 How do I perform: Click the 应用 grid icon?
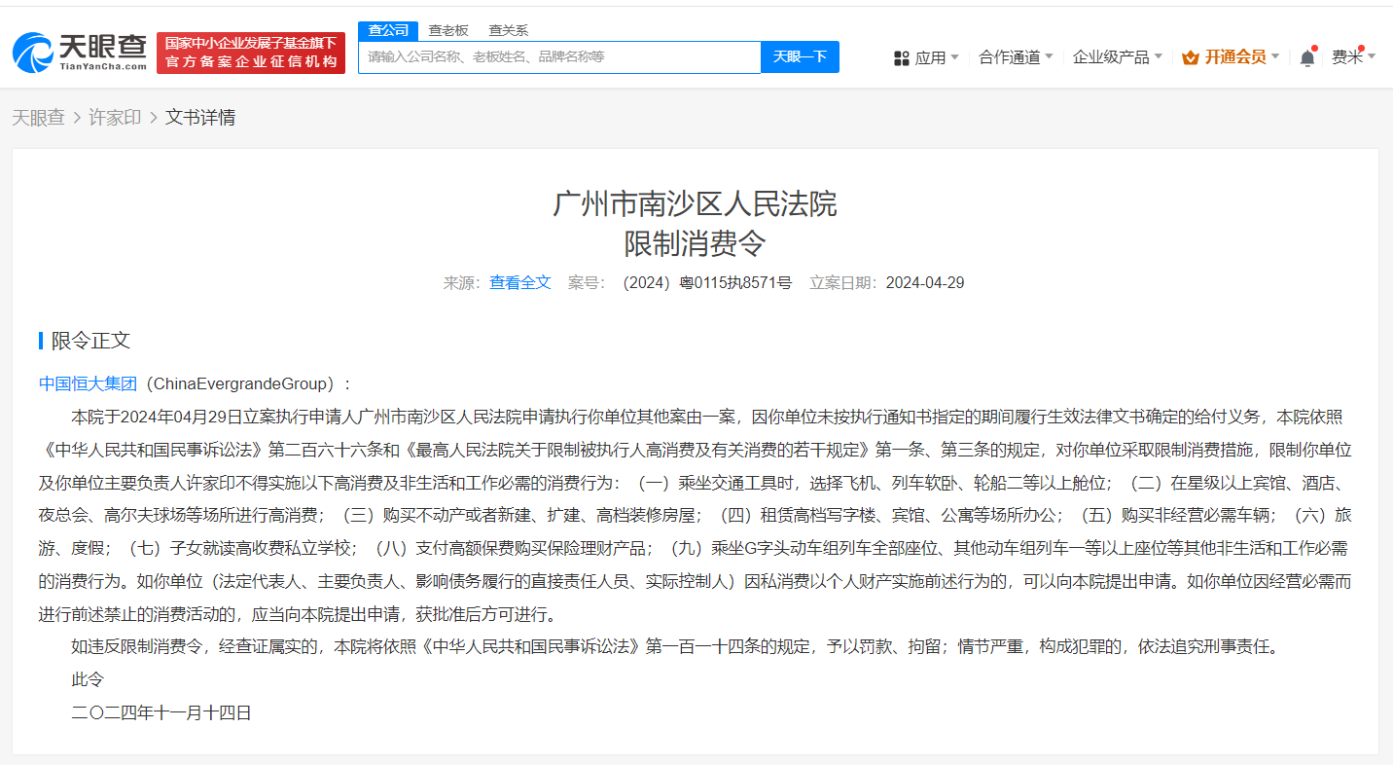coord(901,58)
